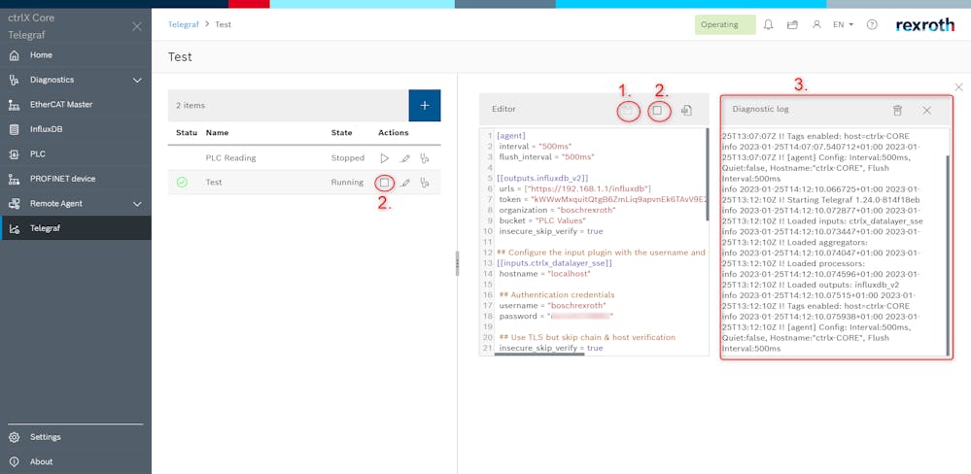Close the Diagnostic log panel
The width and height of the screenshot is (971, 474).
click(927, 110)
